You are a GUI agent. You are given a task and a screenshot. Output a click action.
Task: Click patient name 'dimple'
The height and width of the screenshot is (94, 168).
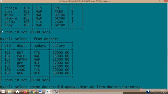[10, 18]
